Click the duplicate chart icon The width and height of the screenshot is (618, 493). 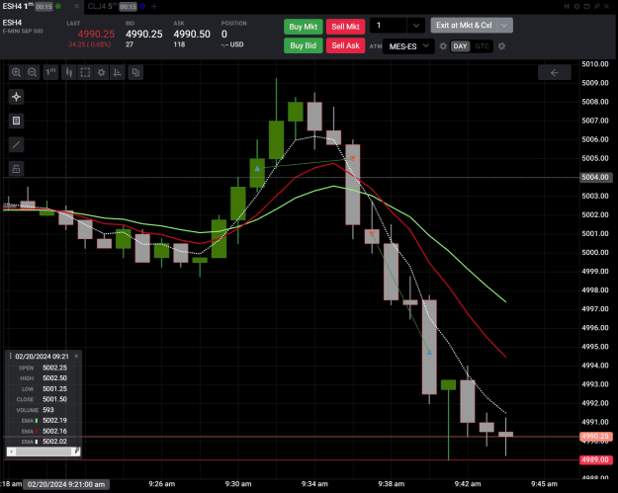(x=135, y=72)
